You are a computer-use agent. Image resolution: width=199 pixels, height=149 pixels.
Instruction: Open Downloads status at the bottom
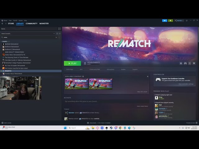(99, 123)
